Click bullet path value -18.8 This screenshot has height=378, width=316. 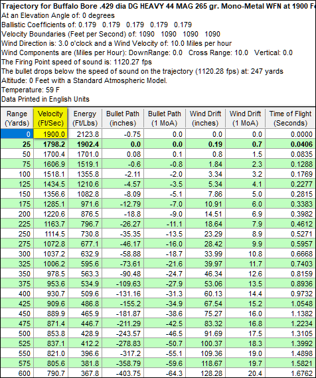[x=123, y=214]
